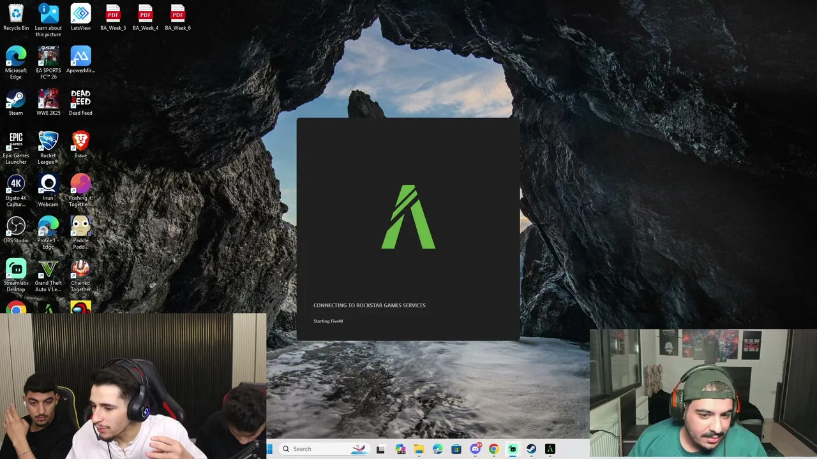Select the ApowerMirror desktop shortcut
This screenshot has height=459, width=817.
pyautogui.click(x=80, y=59)
